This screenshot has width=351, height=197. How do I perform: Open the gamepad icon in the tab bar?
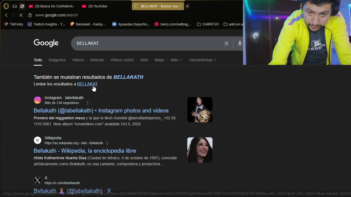tap(15, 6)
